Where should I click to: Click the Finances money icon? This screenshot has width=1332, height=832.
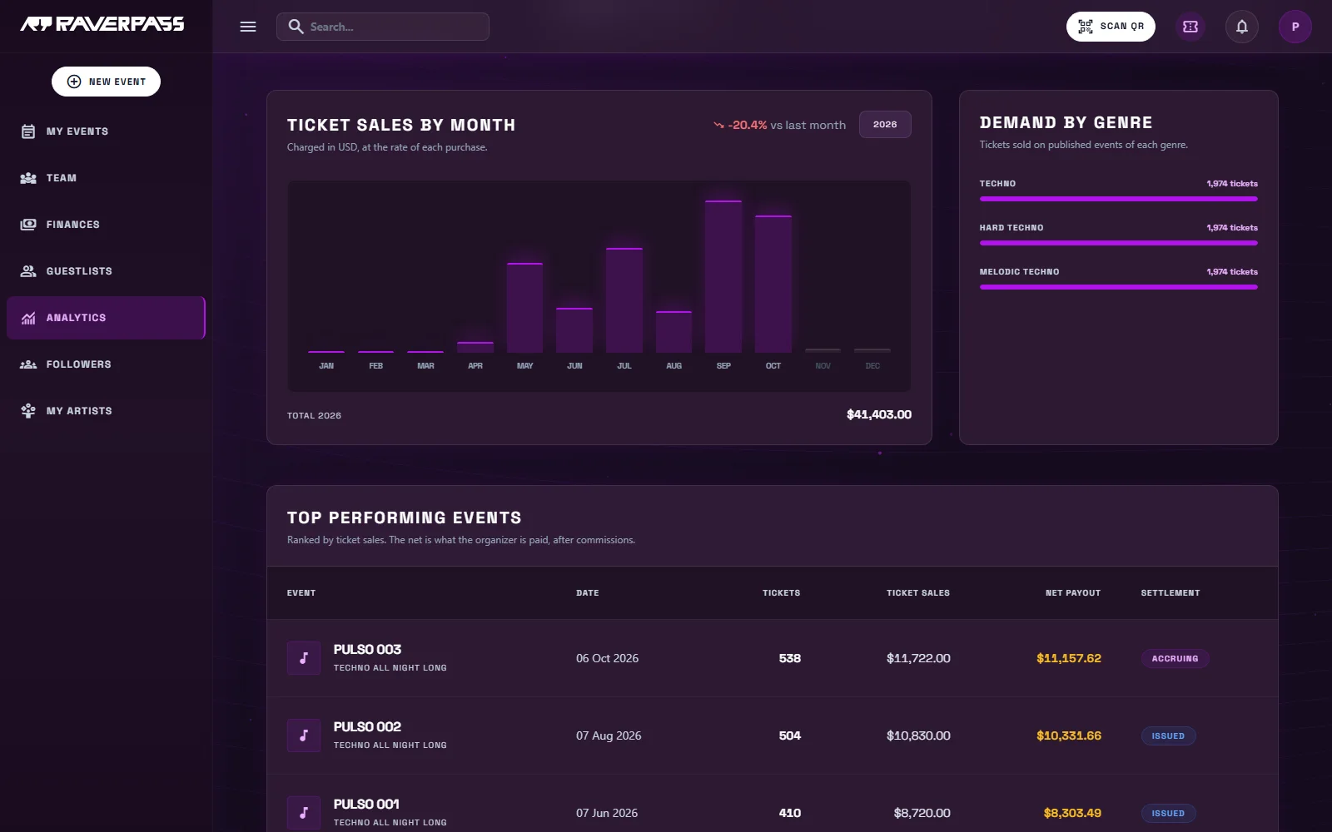pyautogui.click(x=28, y=225)
